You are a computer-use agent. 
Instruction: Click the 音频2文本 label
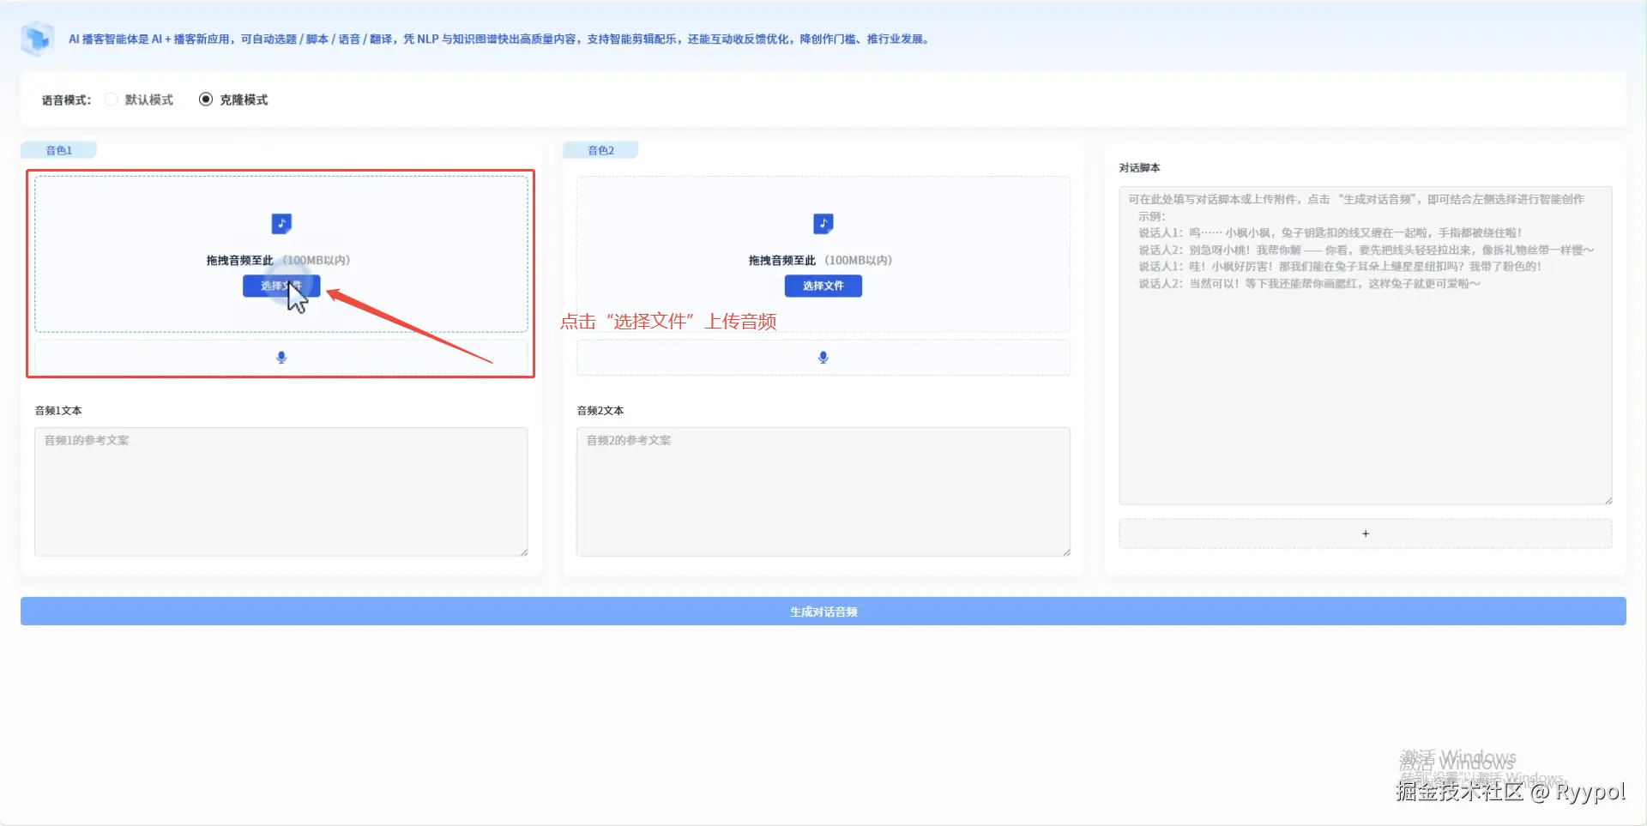point(600,411)
